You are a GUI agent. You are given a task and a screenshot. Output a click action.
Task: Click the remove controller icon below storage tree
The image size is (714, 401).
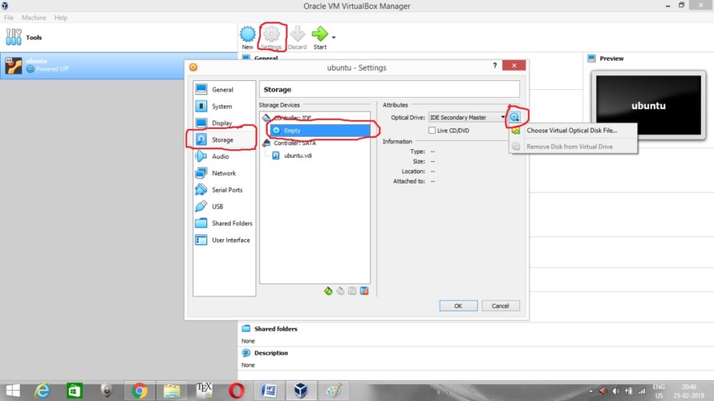point(340,291)
